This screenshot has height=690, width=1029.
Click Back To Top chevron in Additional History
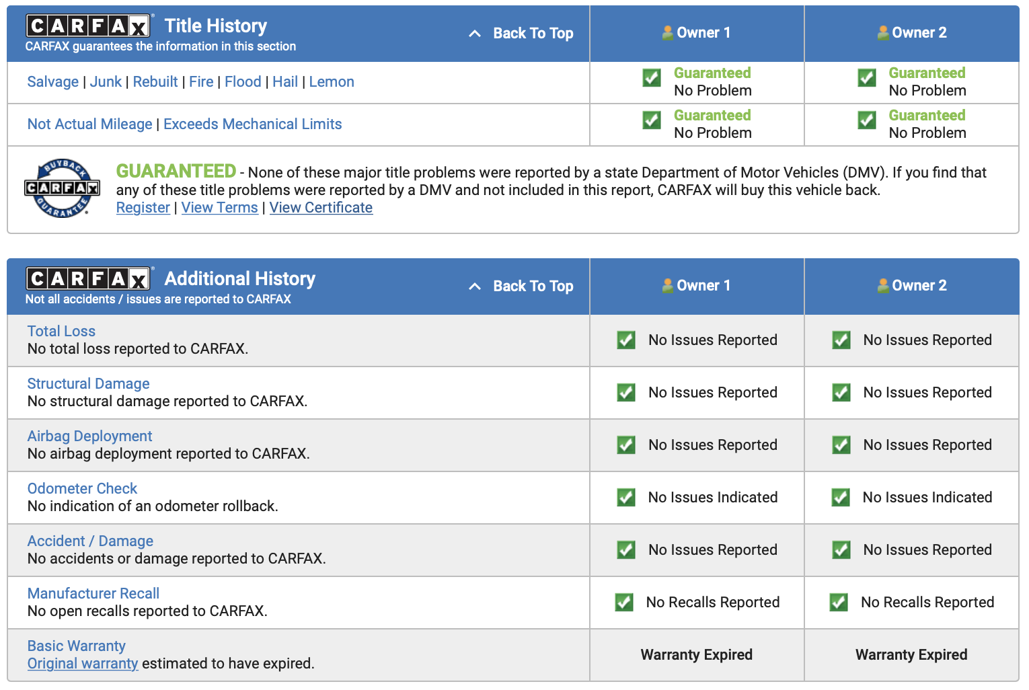coord(475,286)
